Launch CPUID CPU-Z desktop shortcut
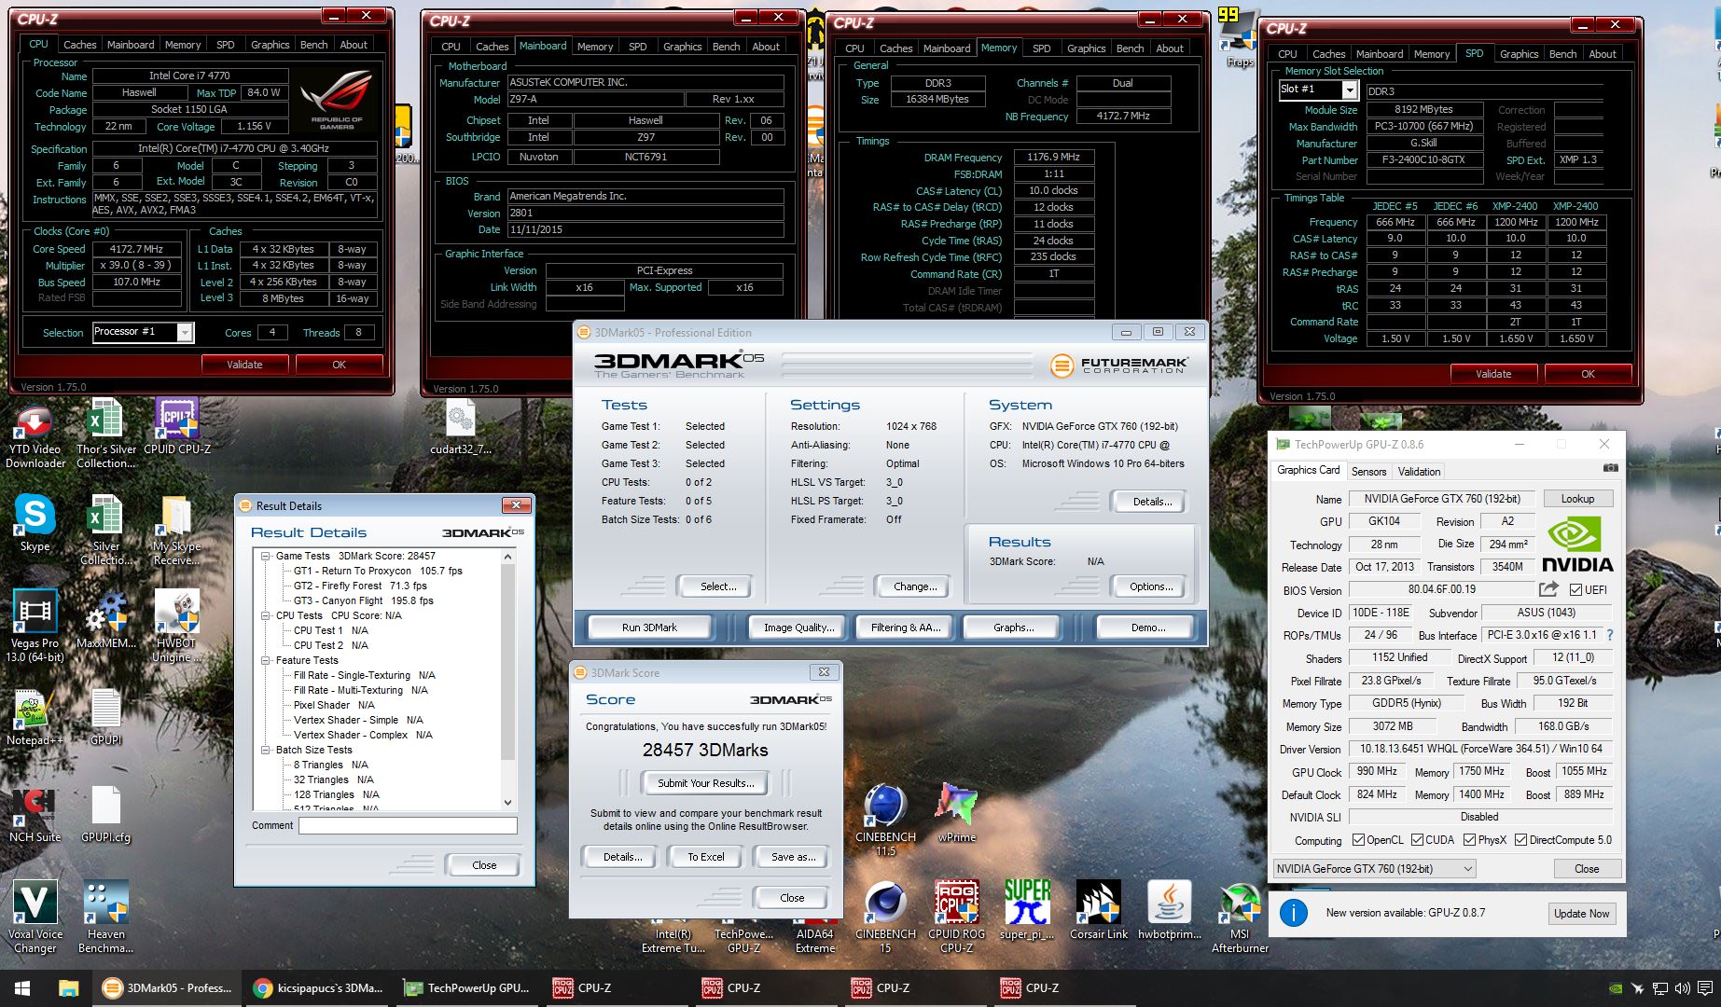Screen dimensions: 1721x1007 coord(176,429)
